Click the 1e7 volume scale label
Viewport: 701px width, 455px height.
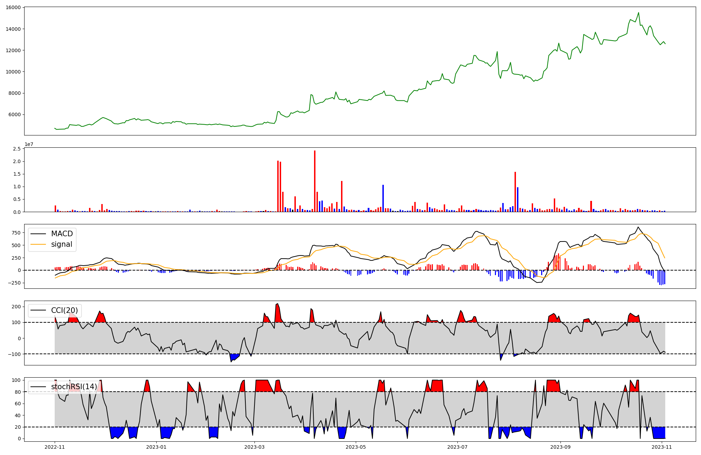coord(29,144)
